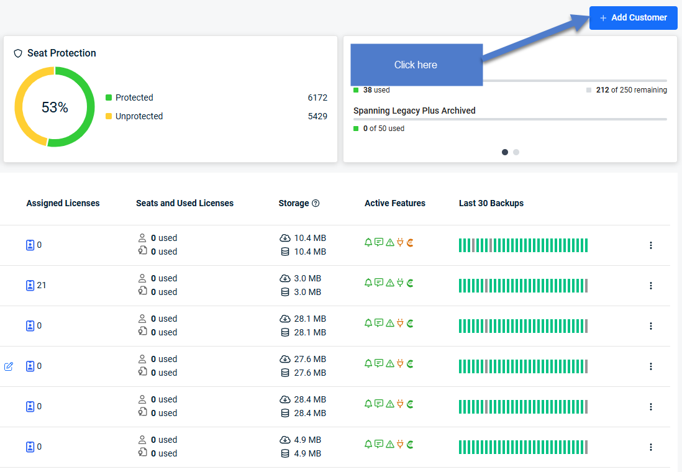682x472 pixels.
Task: Click the Protected legend entry in Seat Protection
Action: [130, 98]
